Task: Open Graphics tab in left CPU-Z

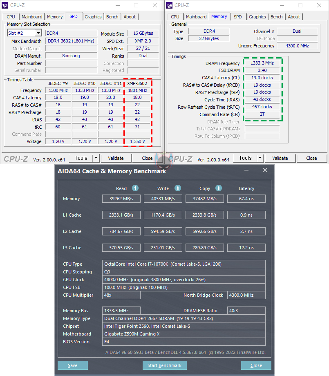Action: (x=93, y=17)
